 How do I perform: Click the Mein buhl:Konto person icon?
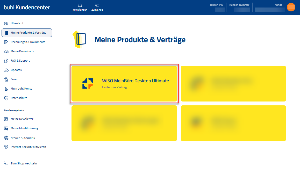pyautogui.click(x=6, y=89)
